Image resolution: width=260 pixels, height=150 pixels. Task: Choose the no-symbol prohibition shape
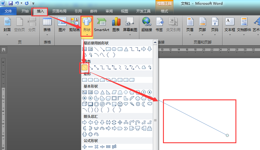click(102, 104)
